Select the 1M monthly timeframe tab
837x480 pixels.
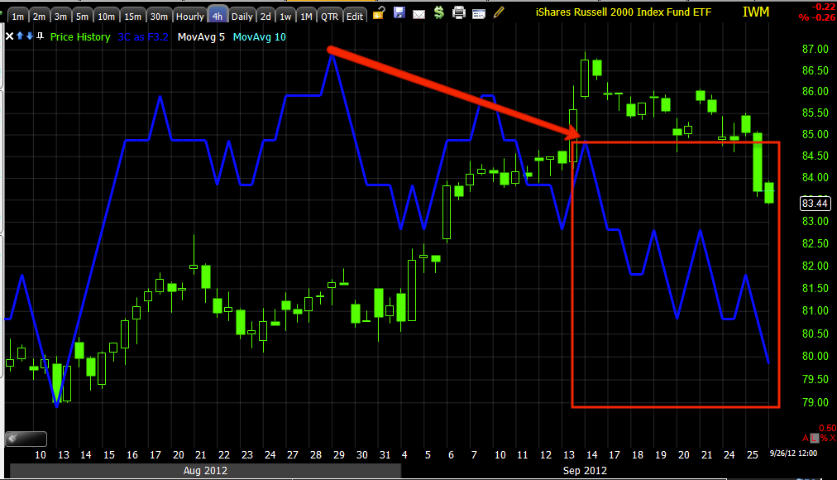pyautogui.click(x=306, y=17)
